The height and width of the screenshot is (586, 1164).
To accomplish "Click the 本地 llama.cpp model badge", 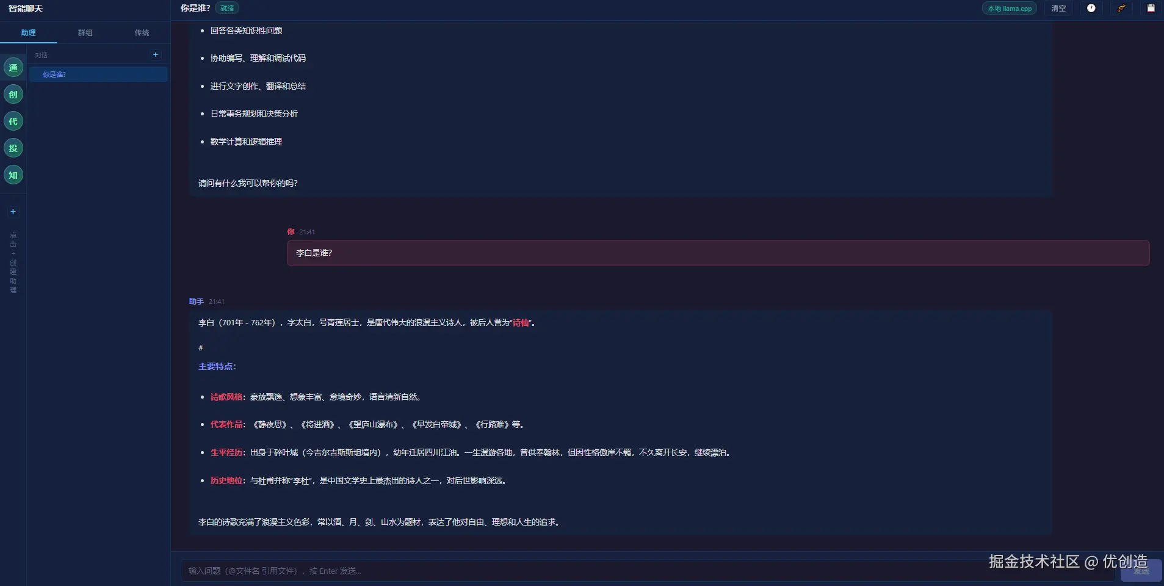I will point(1010,9).
